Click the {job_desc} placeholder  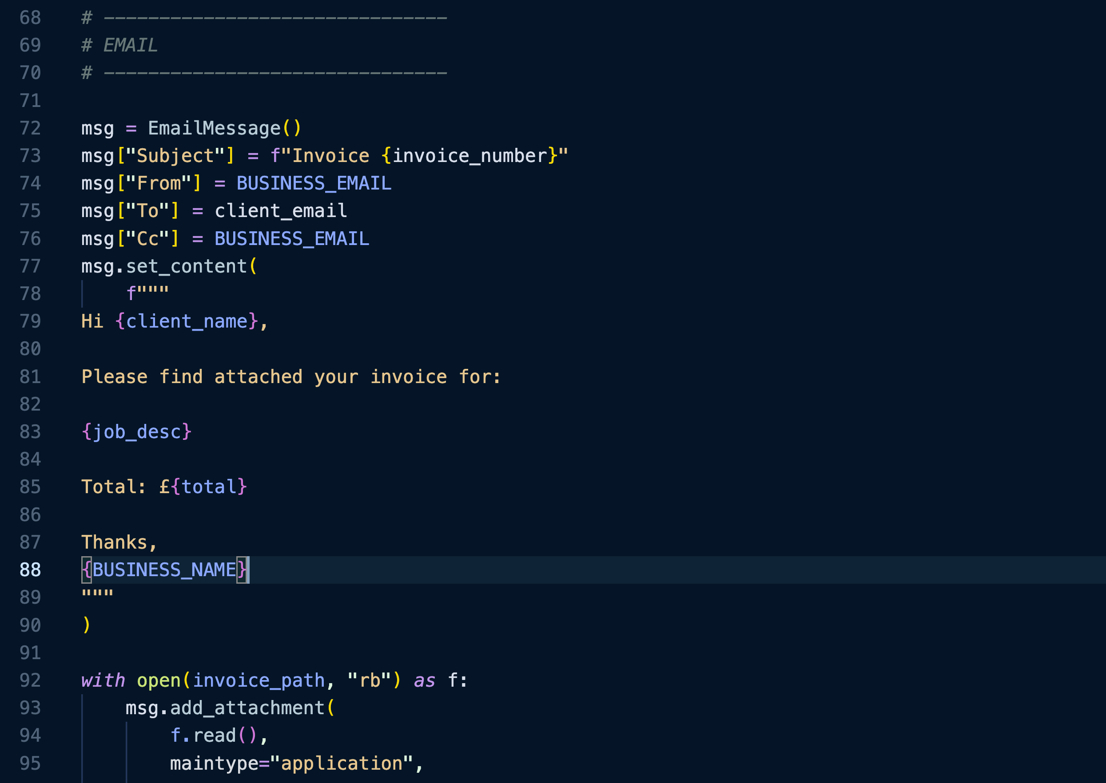(136, 432)
